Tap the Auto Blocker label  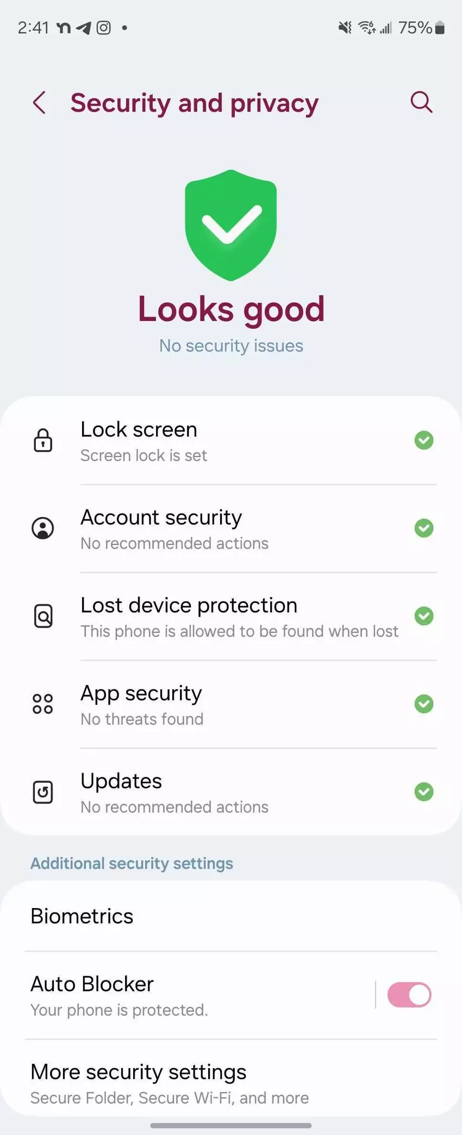[92, 984]
